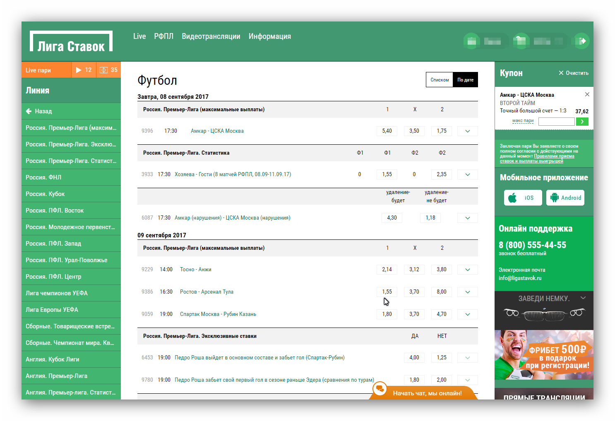Open Live menu item
615x421 pixels.
tap(139, 36)
